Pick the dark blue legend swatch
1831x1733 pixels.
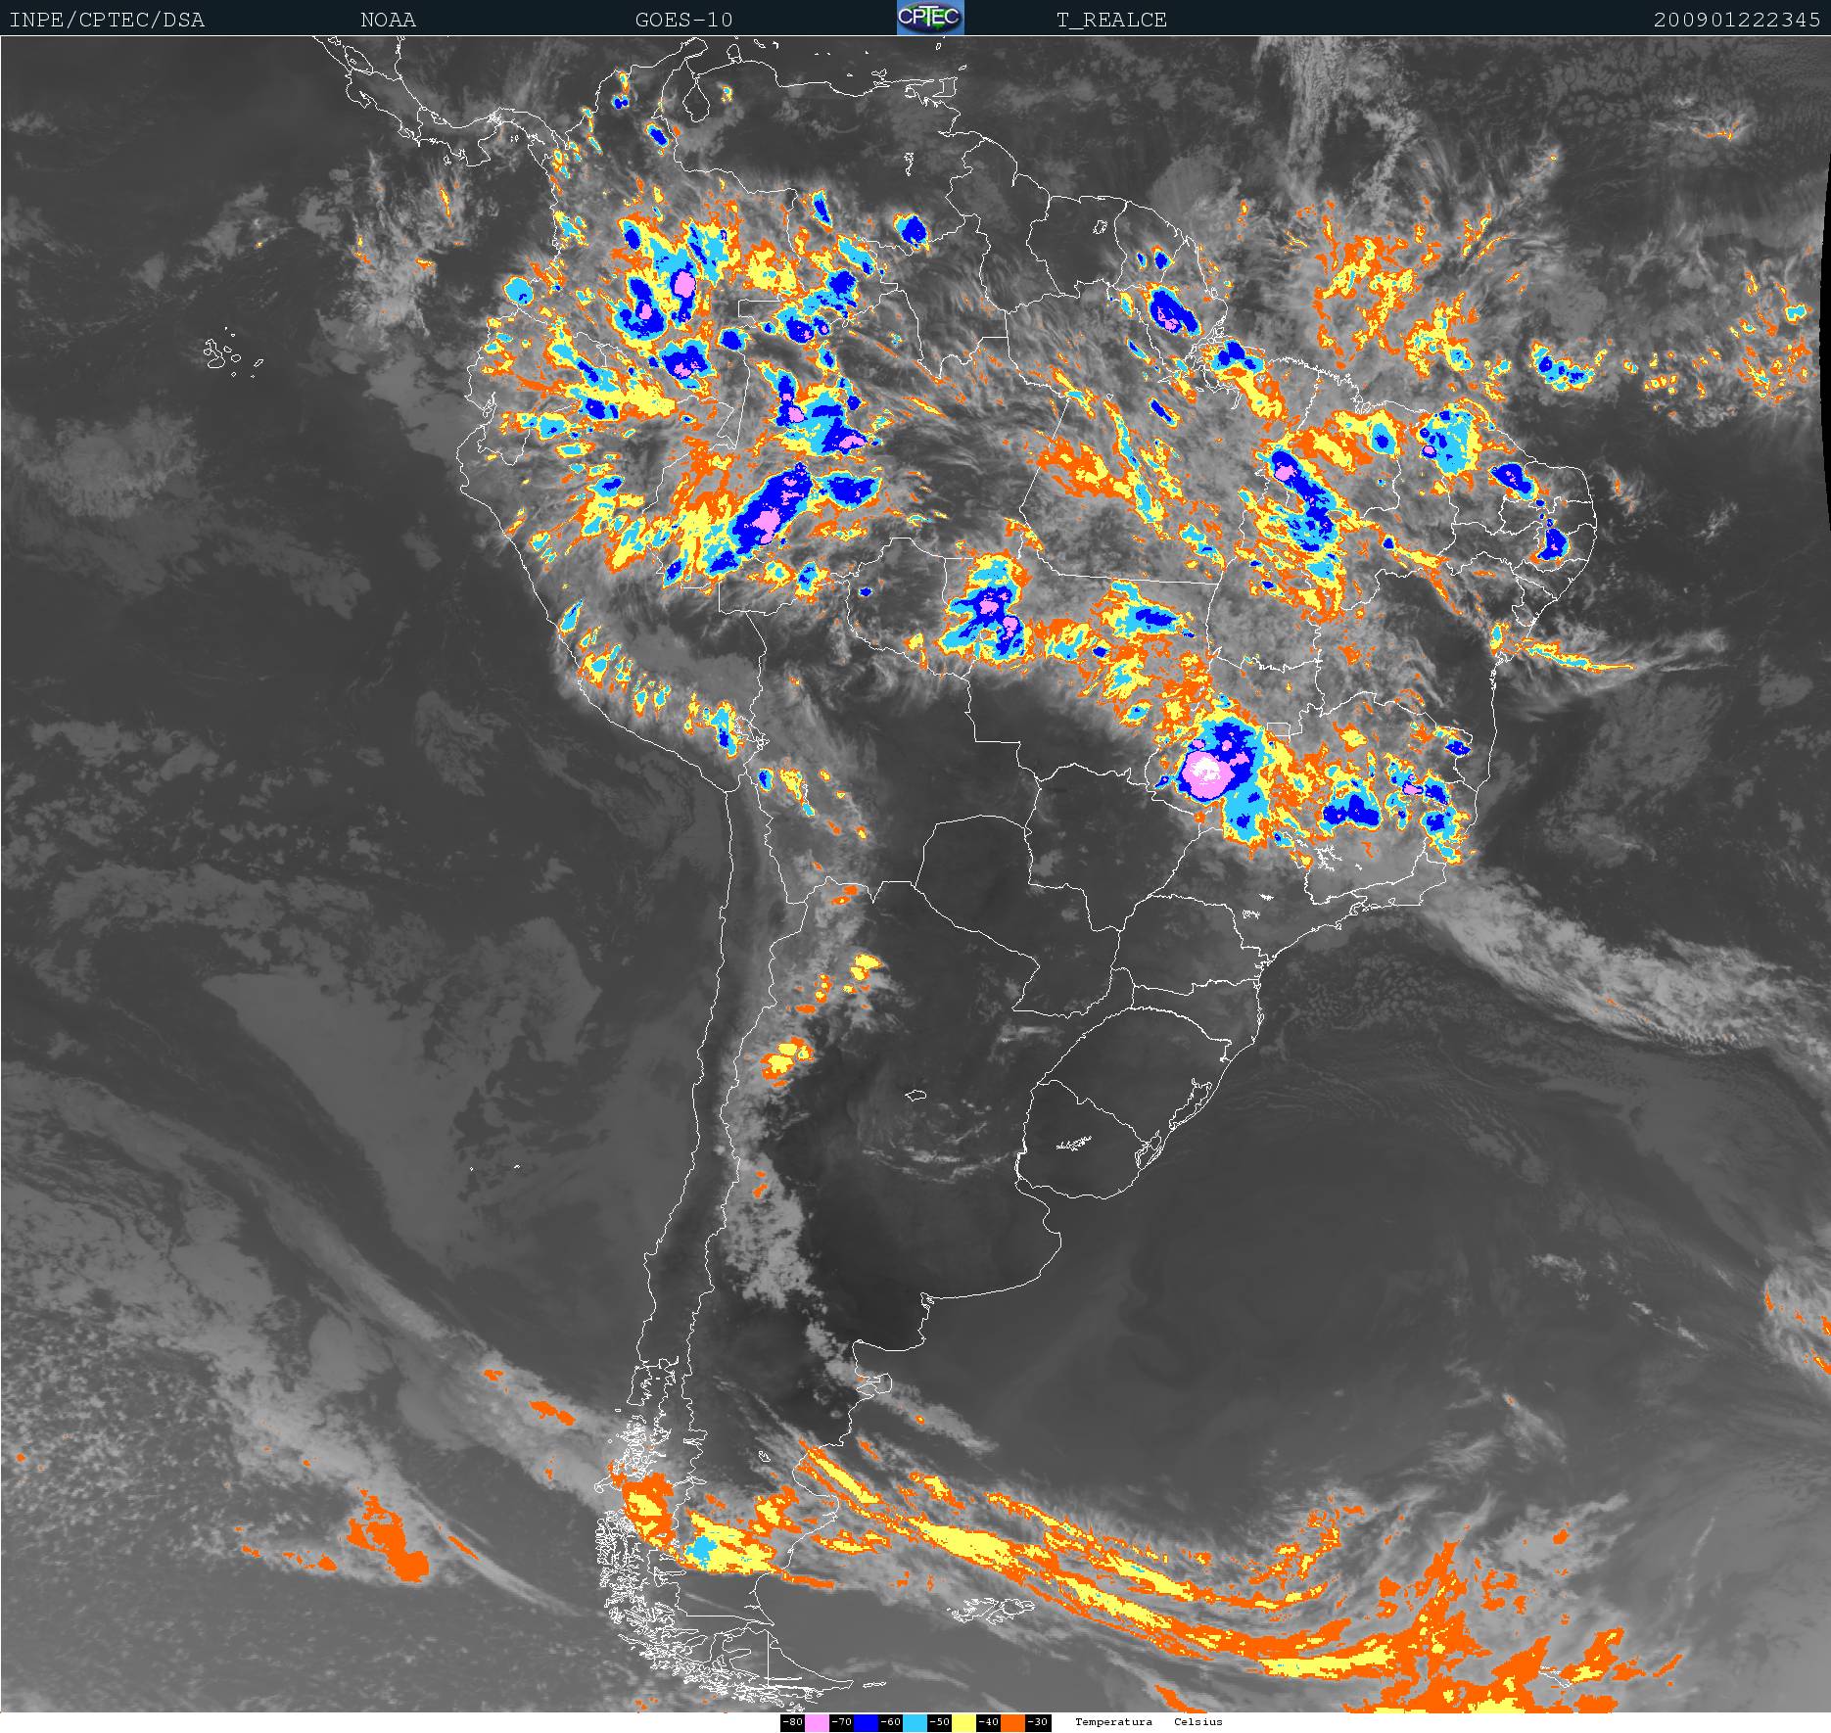866,1722
